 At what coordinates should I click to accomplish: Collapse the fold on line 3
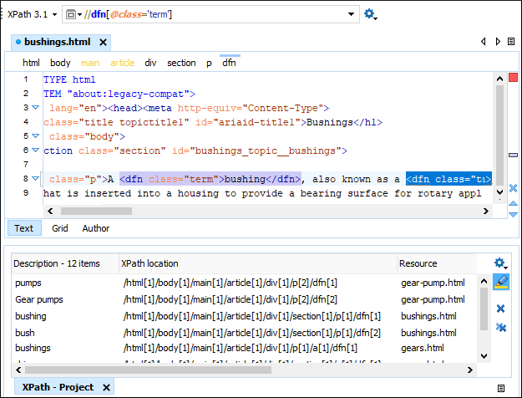tap(36, 108)
